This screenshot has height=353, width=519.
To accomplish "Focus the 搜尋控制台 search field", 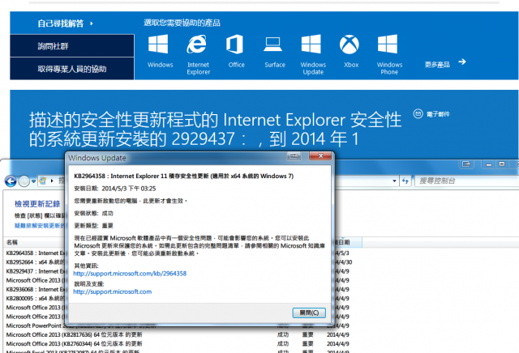I will pos(466,181).
